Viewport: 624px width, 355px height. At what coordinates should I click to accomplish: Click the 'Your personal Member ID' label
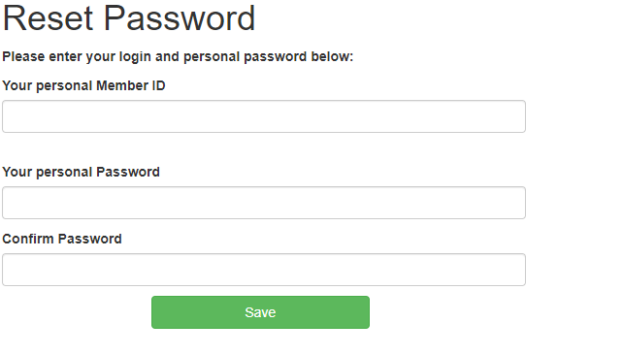[x=83, y=86]
